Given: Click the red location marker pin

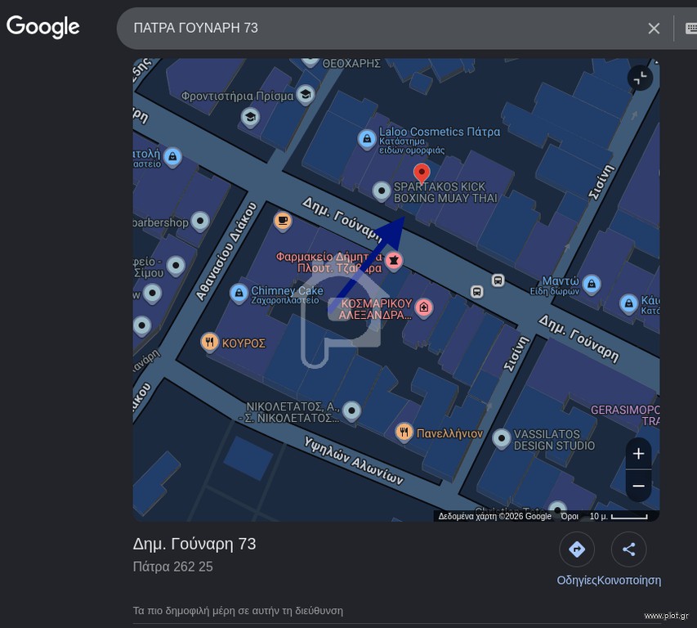Looking at the screenshot, I should 422,173.
